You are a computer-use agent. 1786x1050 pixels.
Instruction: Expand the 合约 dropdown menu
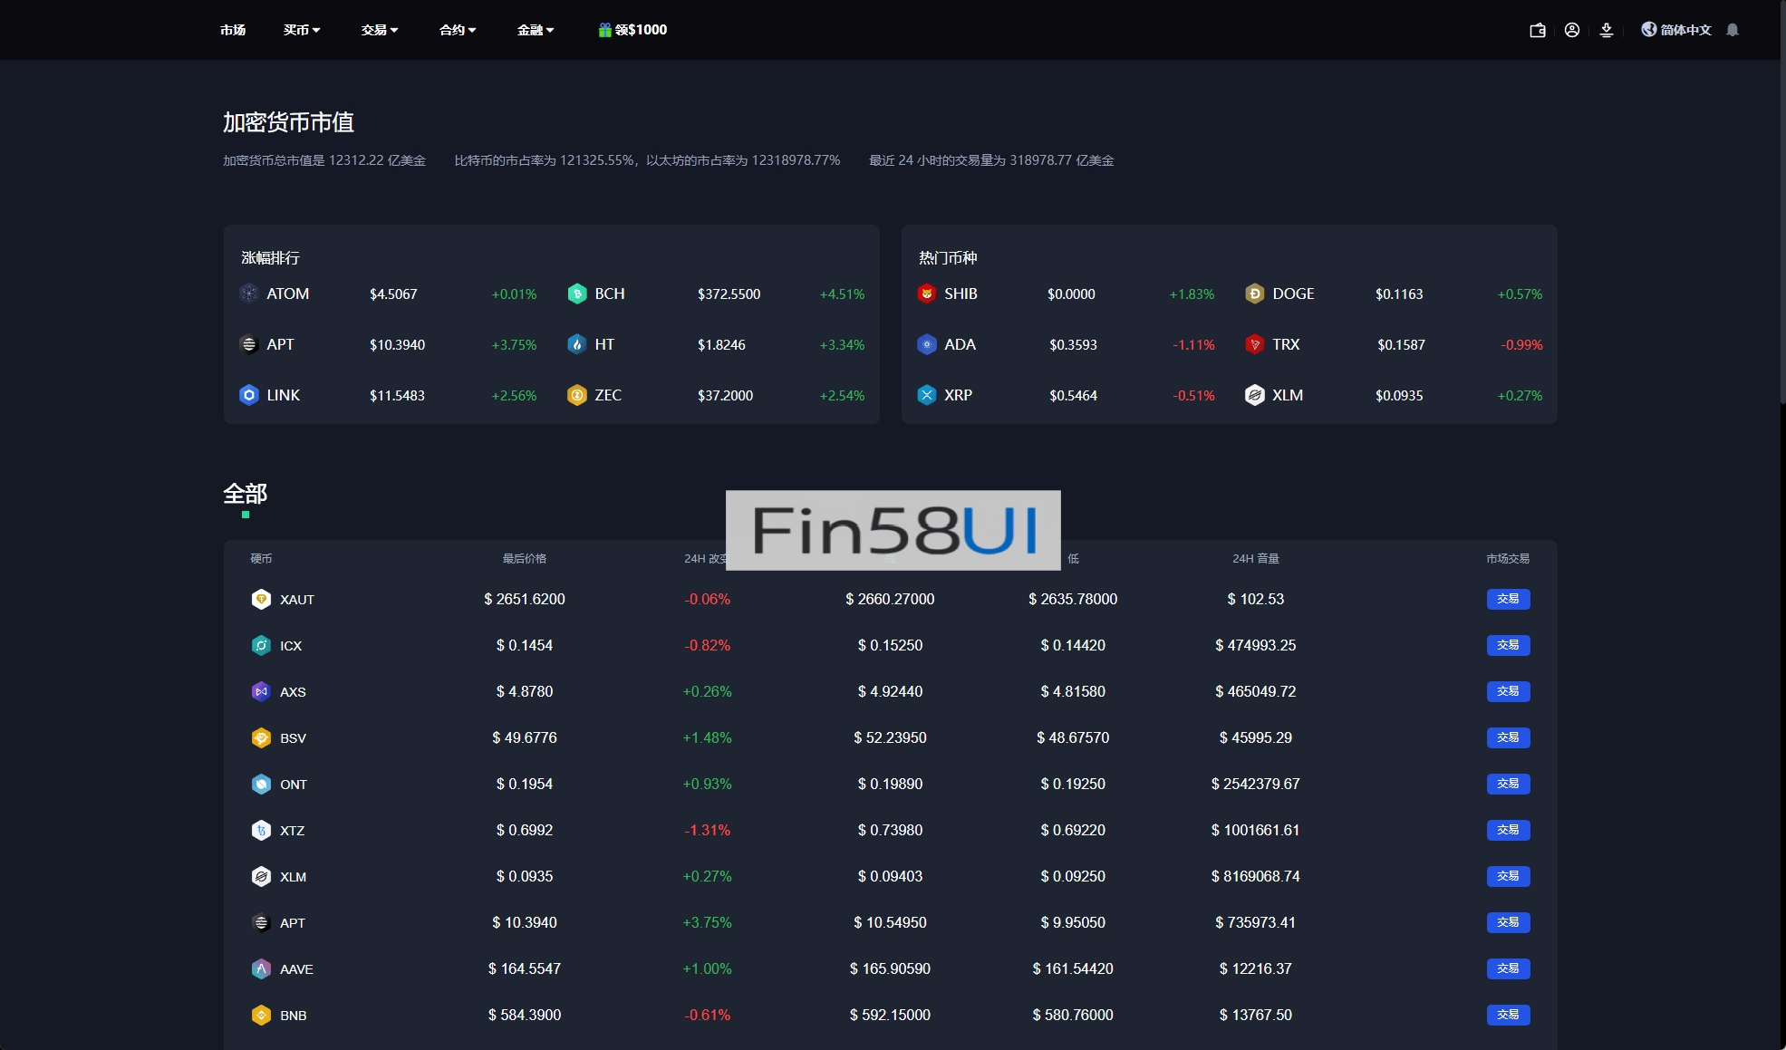pyautogui.click(x=458, y=30)
